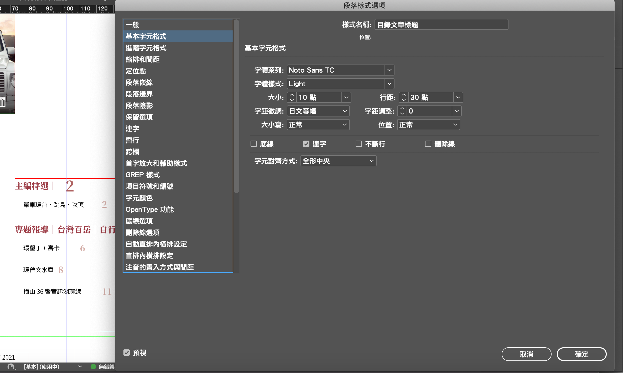
Task: Click the font size stepper arrows
Action: 292,97
